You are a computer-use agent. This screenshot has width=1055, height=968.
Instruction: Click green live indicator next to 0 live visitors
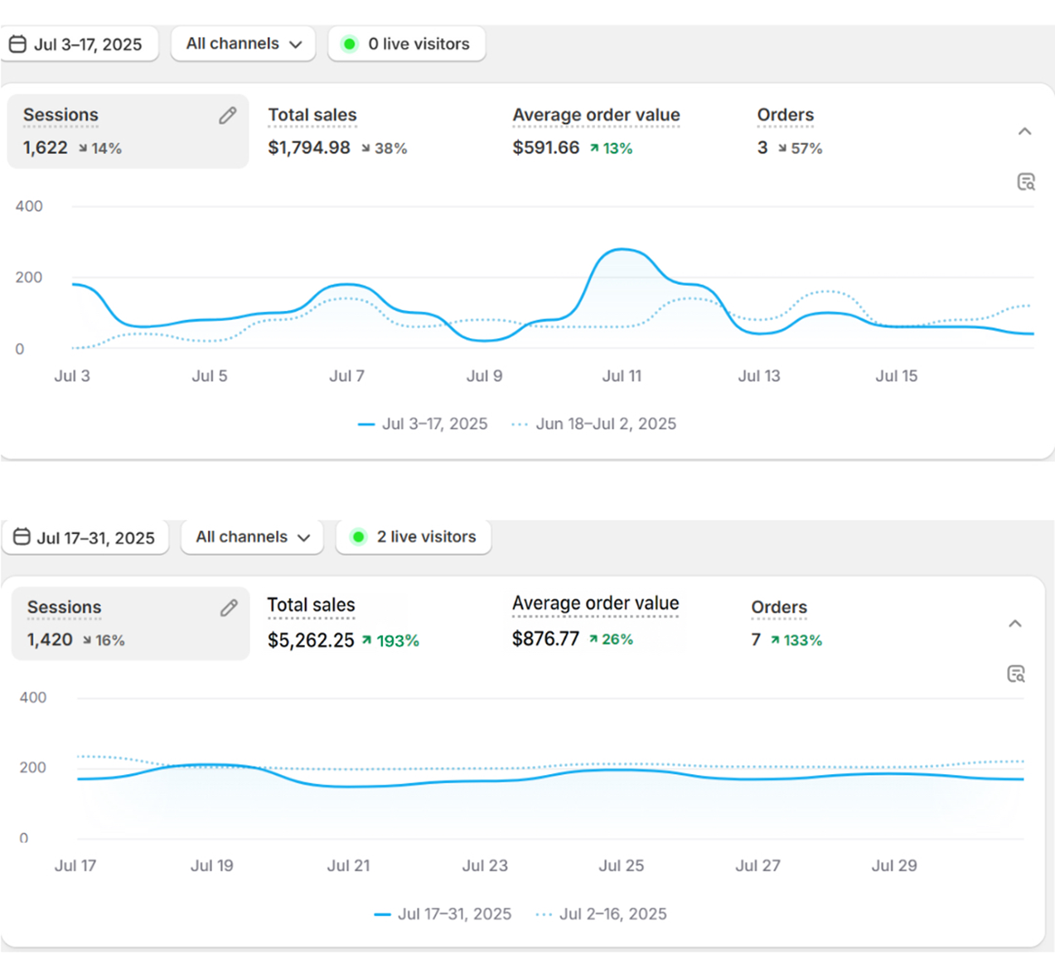pyautogui.click(x=350, y=44)
